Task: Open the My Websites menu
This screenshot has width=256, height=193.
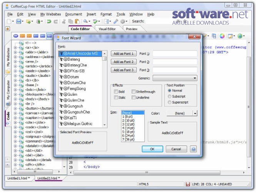Action: (x=50, y=14)
